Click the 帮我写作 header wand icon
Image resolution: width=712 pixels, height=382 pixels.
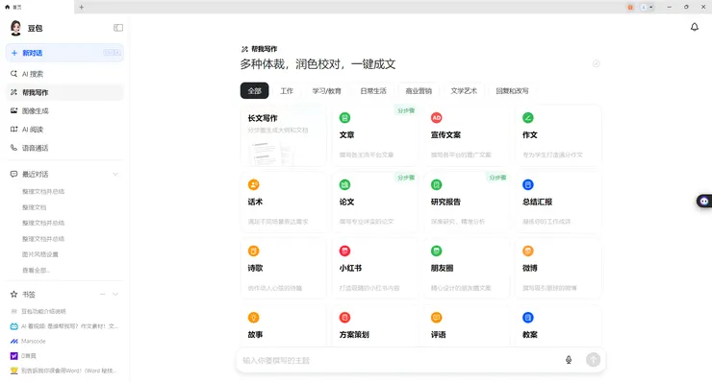pyautogui.click(x=244, y=49)
